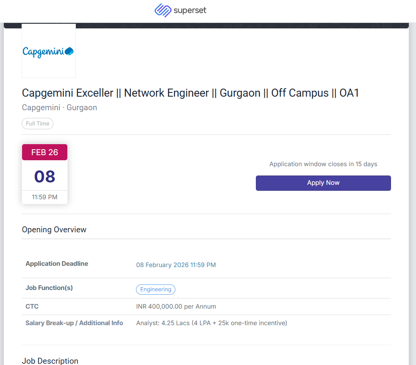Viewport: 416px width, 365px height.
Task: Click the Opening Overview section heading
Action: tap(54, 230)
